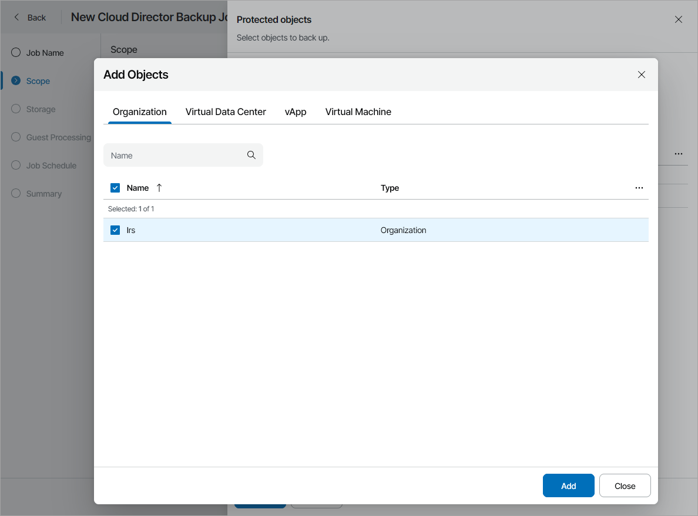Select the Job Name step indicator
This screenshot has width=698, height=516.
[16, 52]
